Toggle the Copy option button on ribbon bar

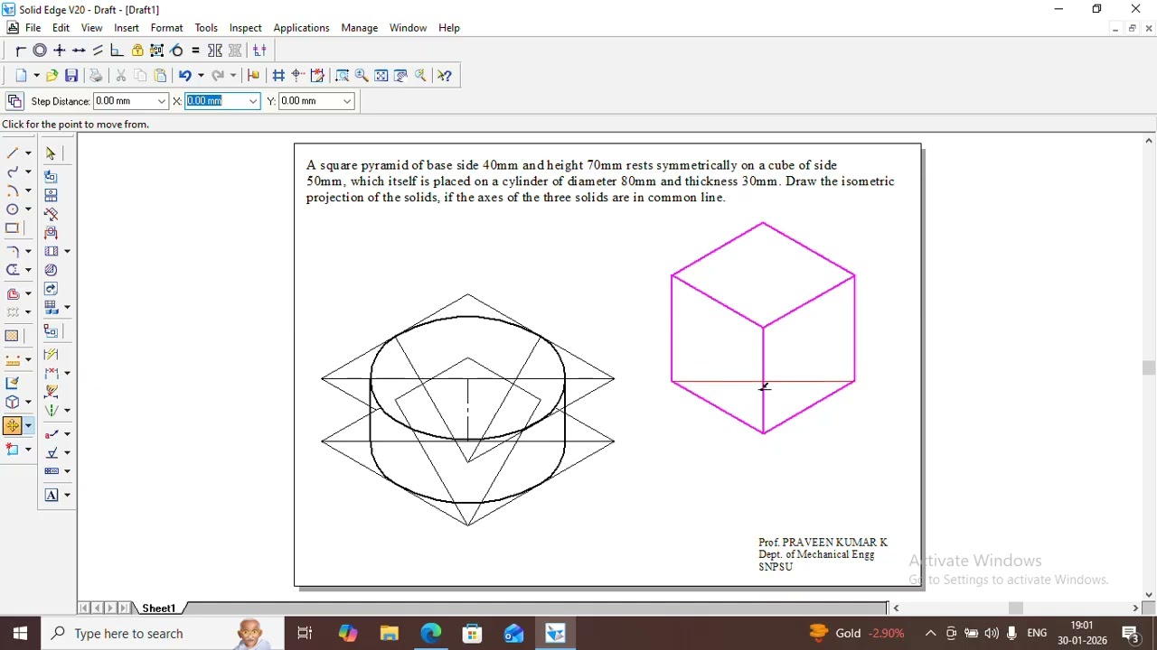(x=14, y=101)
